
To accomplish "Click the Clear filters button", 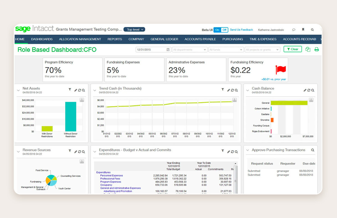I will coord(293,49).
